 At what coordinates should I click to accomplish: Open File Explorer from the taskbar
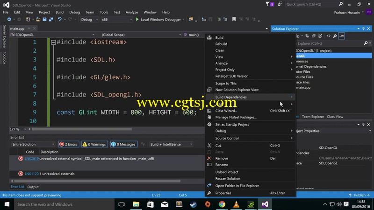pos(136,204)
